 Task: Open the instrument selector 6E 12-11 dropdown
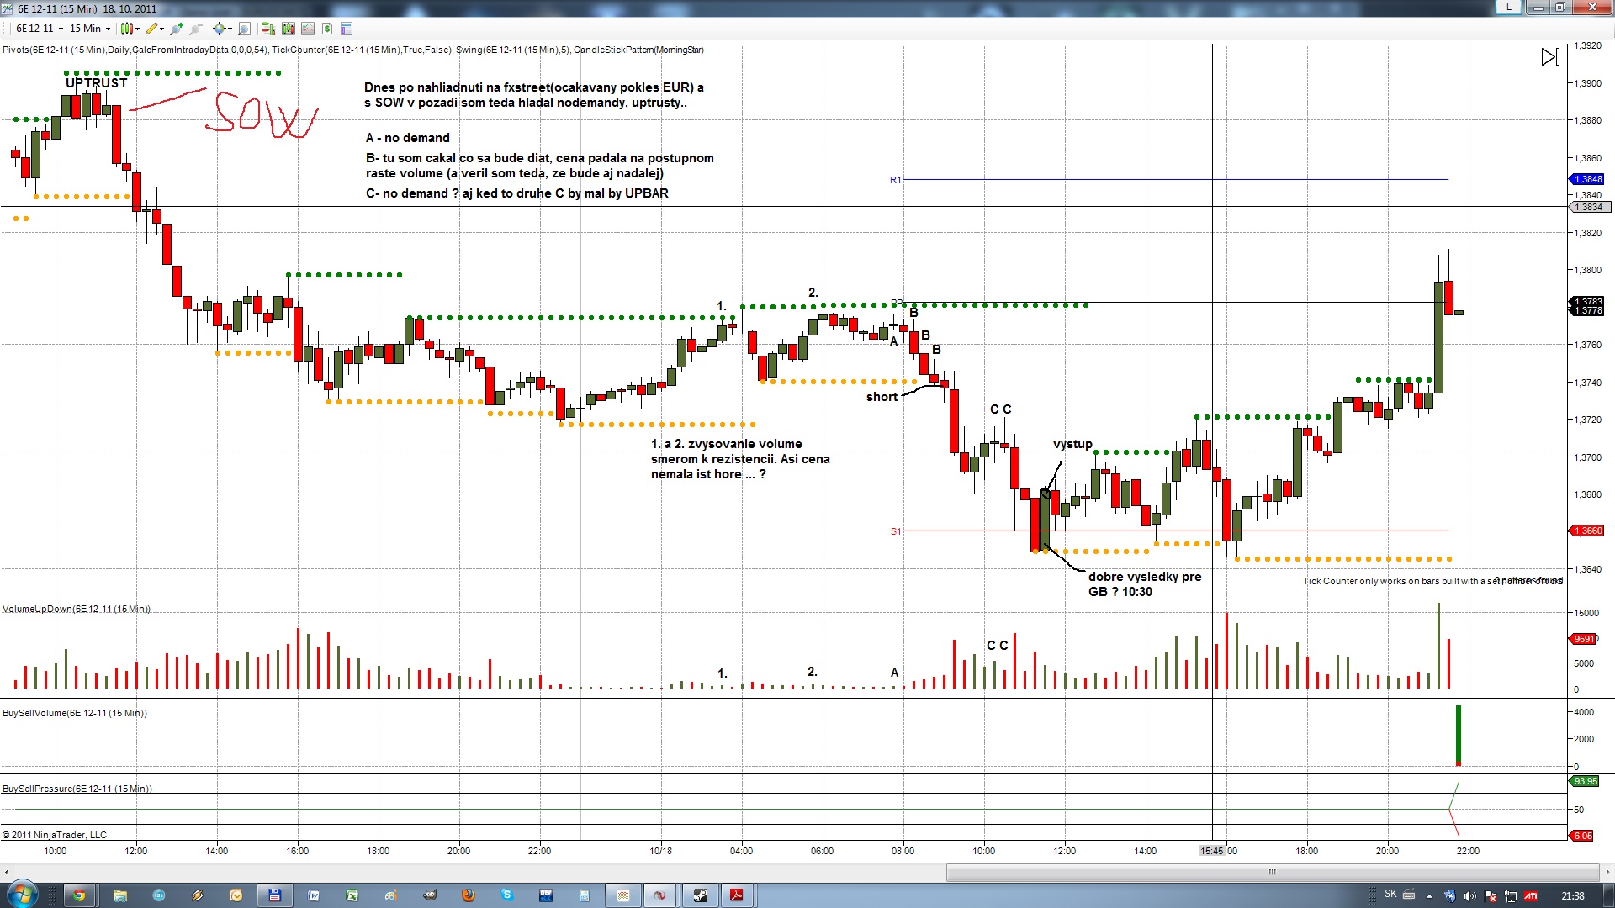[39, 29]
